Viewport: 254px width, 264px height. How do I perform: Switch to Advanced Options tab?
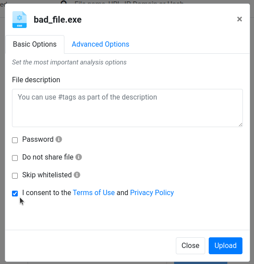(100, 44)
